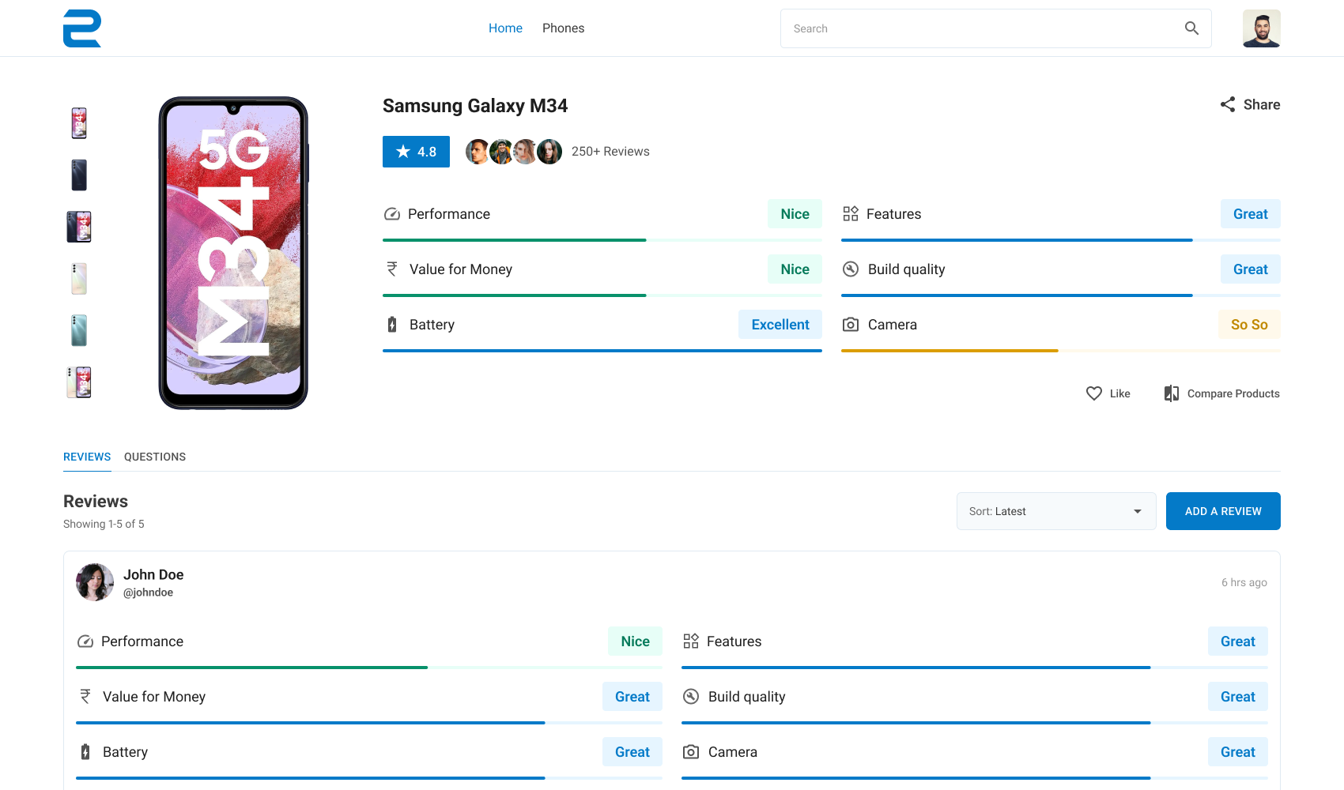Click the Share icon
Viewport: 1344px width, 790px height.
[1228, 104]
